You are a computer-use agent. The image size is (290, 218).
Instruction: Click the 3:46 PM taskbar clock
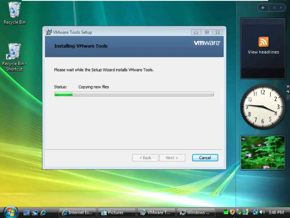[x=276, y=212]
